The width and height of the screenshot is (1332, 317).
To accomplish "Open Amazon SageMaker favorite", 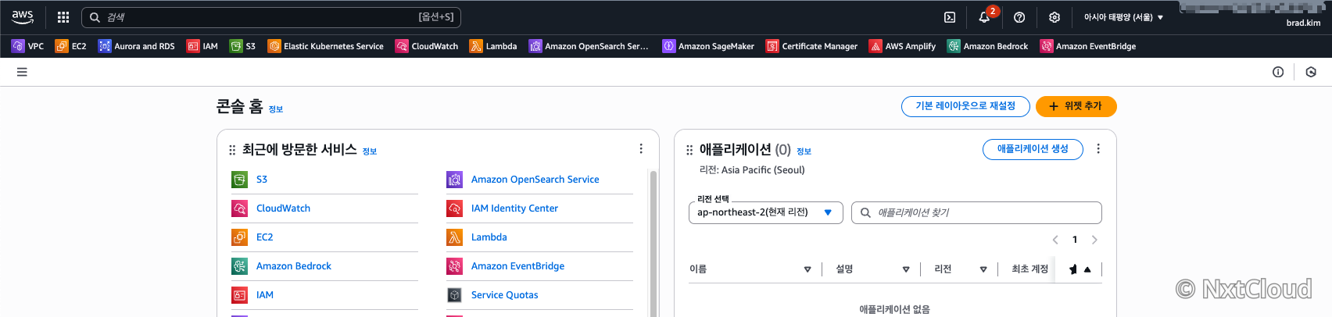I will point(708,46).
